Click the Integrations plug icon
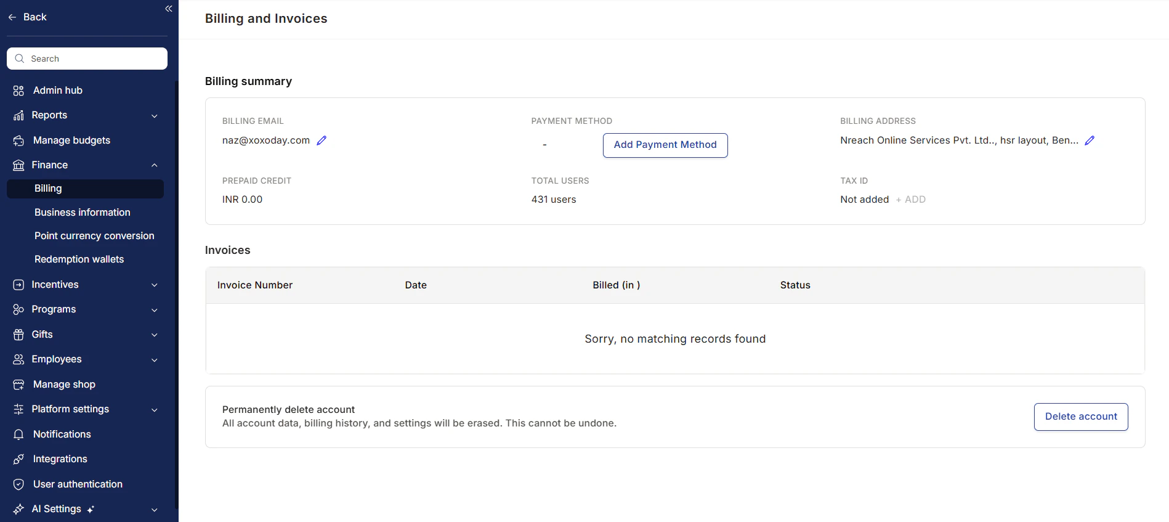 (x=18, y=459)
